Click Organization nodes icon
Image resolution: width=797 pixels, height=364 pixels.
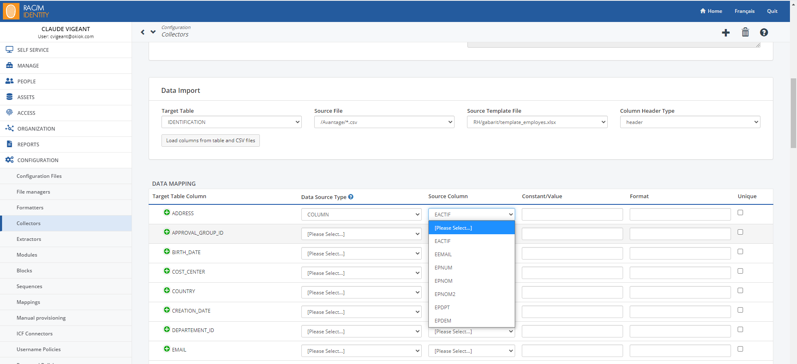[10, 129]
